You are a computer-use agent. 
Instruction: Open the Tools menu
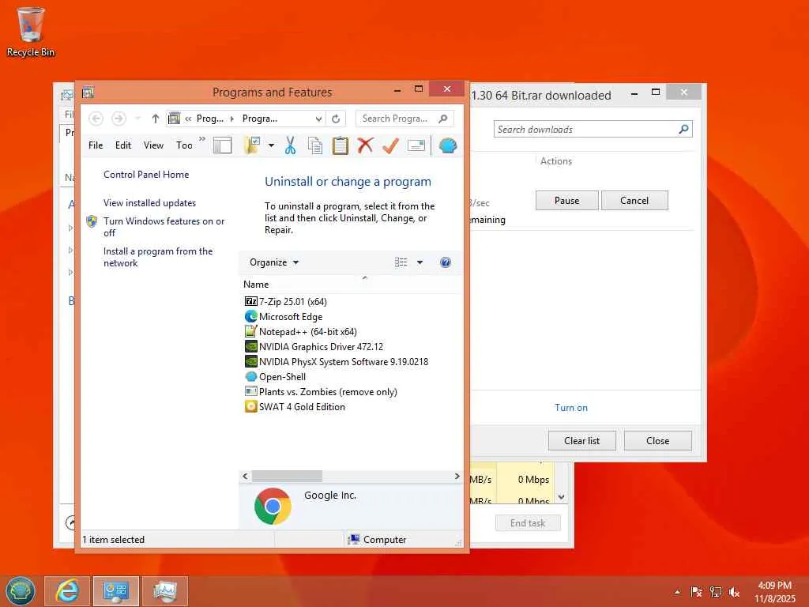click(x=184, y=145)
